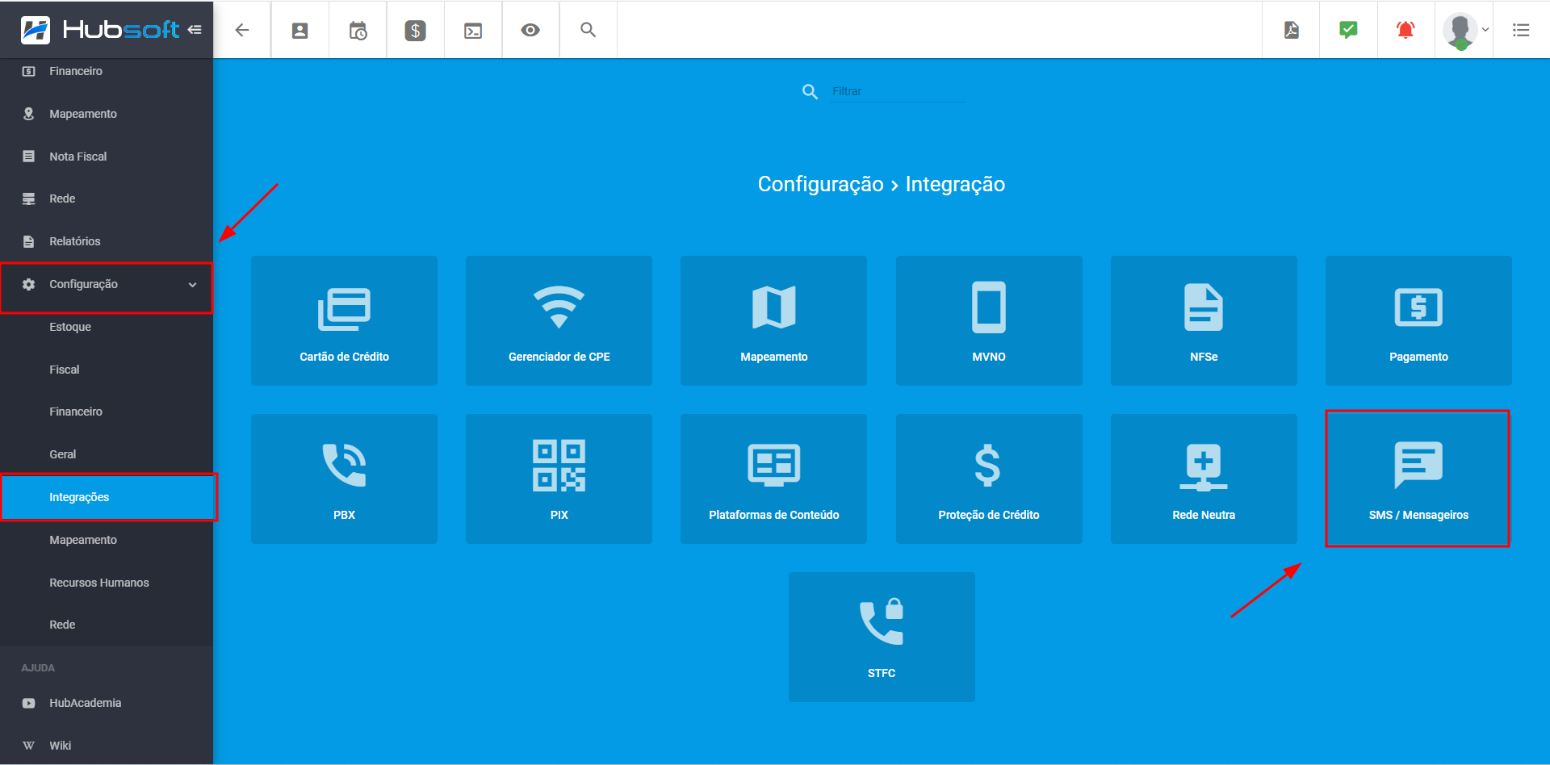This screenshot has width=1550, height=765.
Task: Open the Gerenciador de CPE tile
Action: 559,321
